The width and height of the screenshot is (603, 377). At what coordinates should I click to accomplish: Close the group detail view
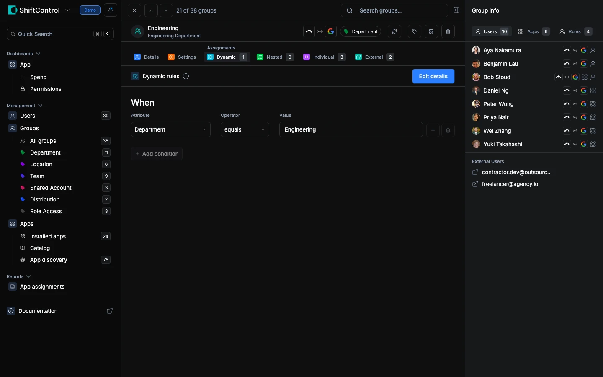134,10
